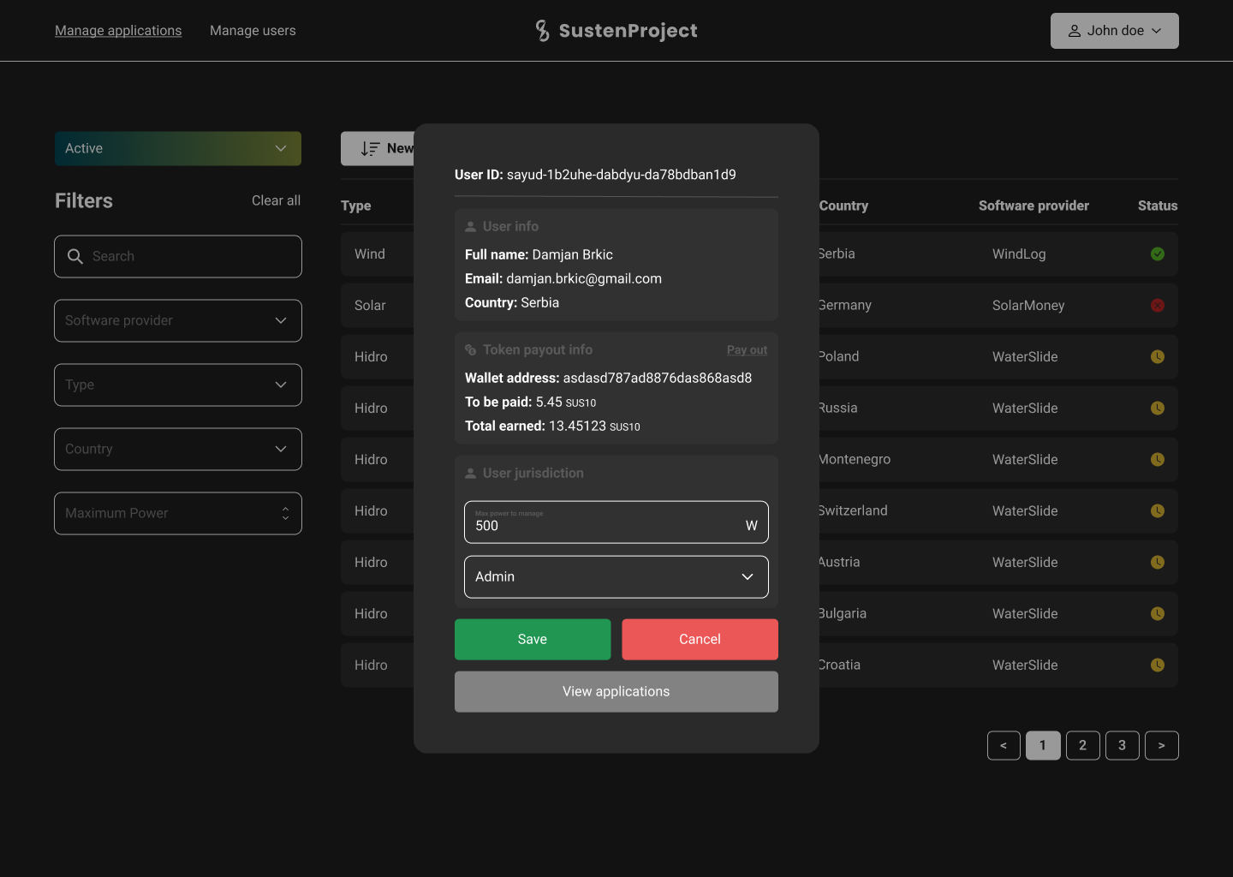1233x877 pixels.
Task: Open Manage applications tab
Action: coord(118,31)
